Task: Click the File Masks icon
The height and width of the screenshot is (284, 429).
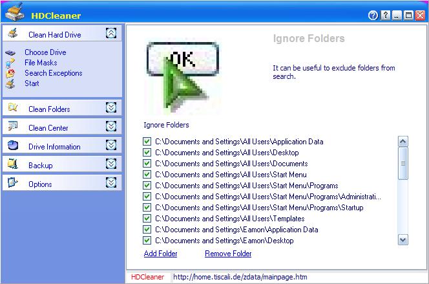Action: [x=10, y=63]
